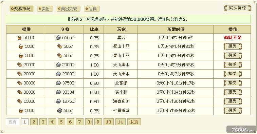Click the ore icon in 七里香溪's row
The width and height of the screenshot is (257, 134).
pyautogui.click(x=59, y=111)
